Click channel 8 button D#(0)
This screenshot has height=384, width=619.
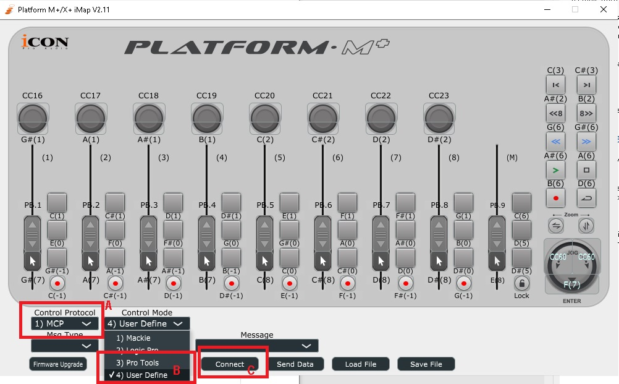click(x=463, y=258)
